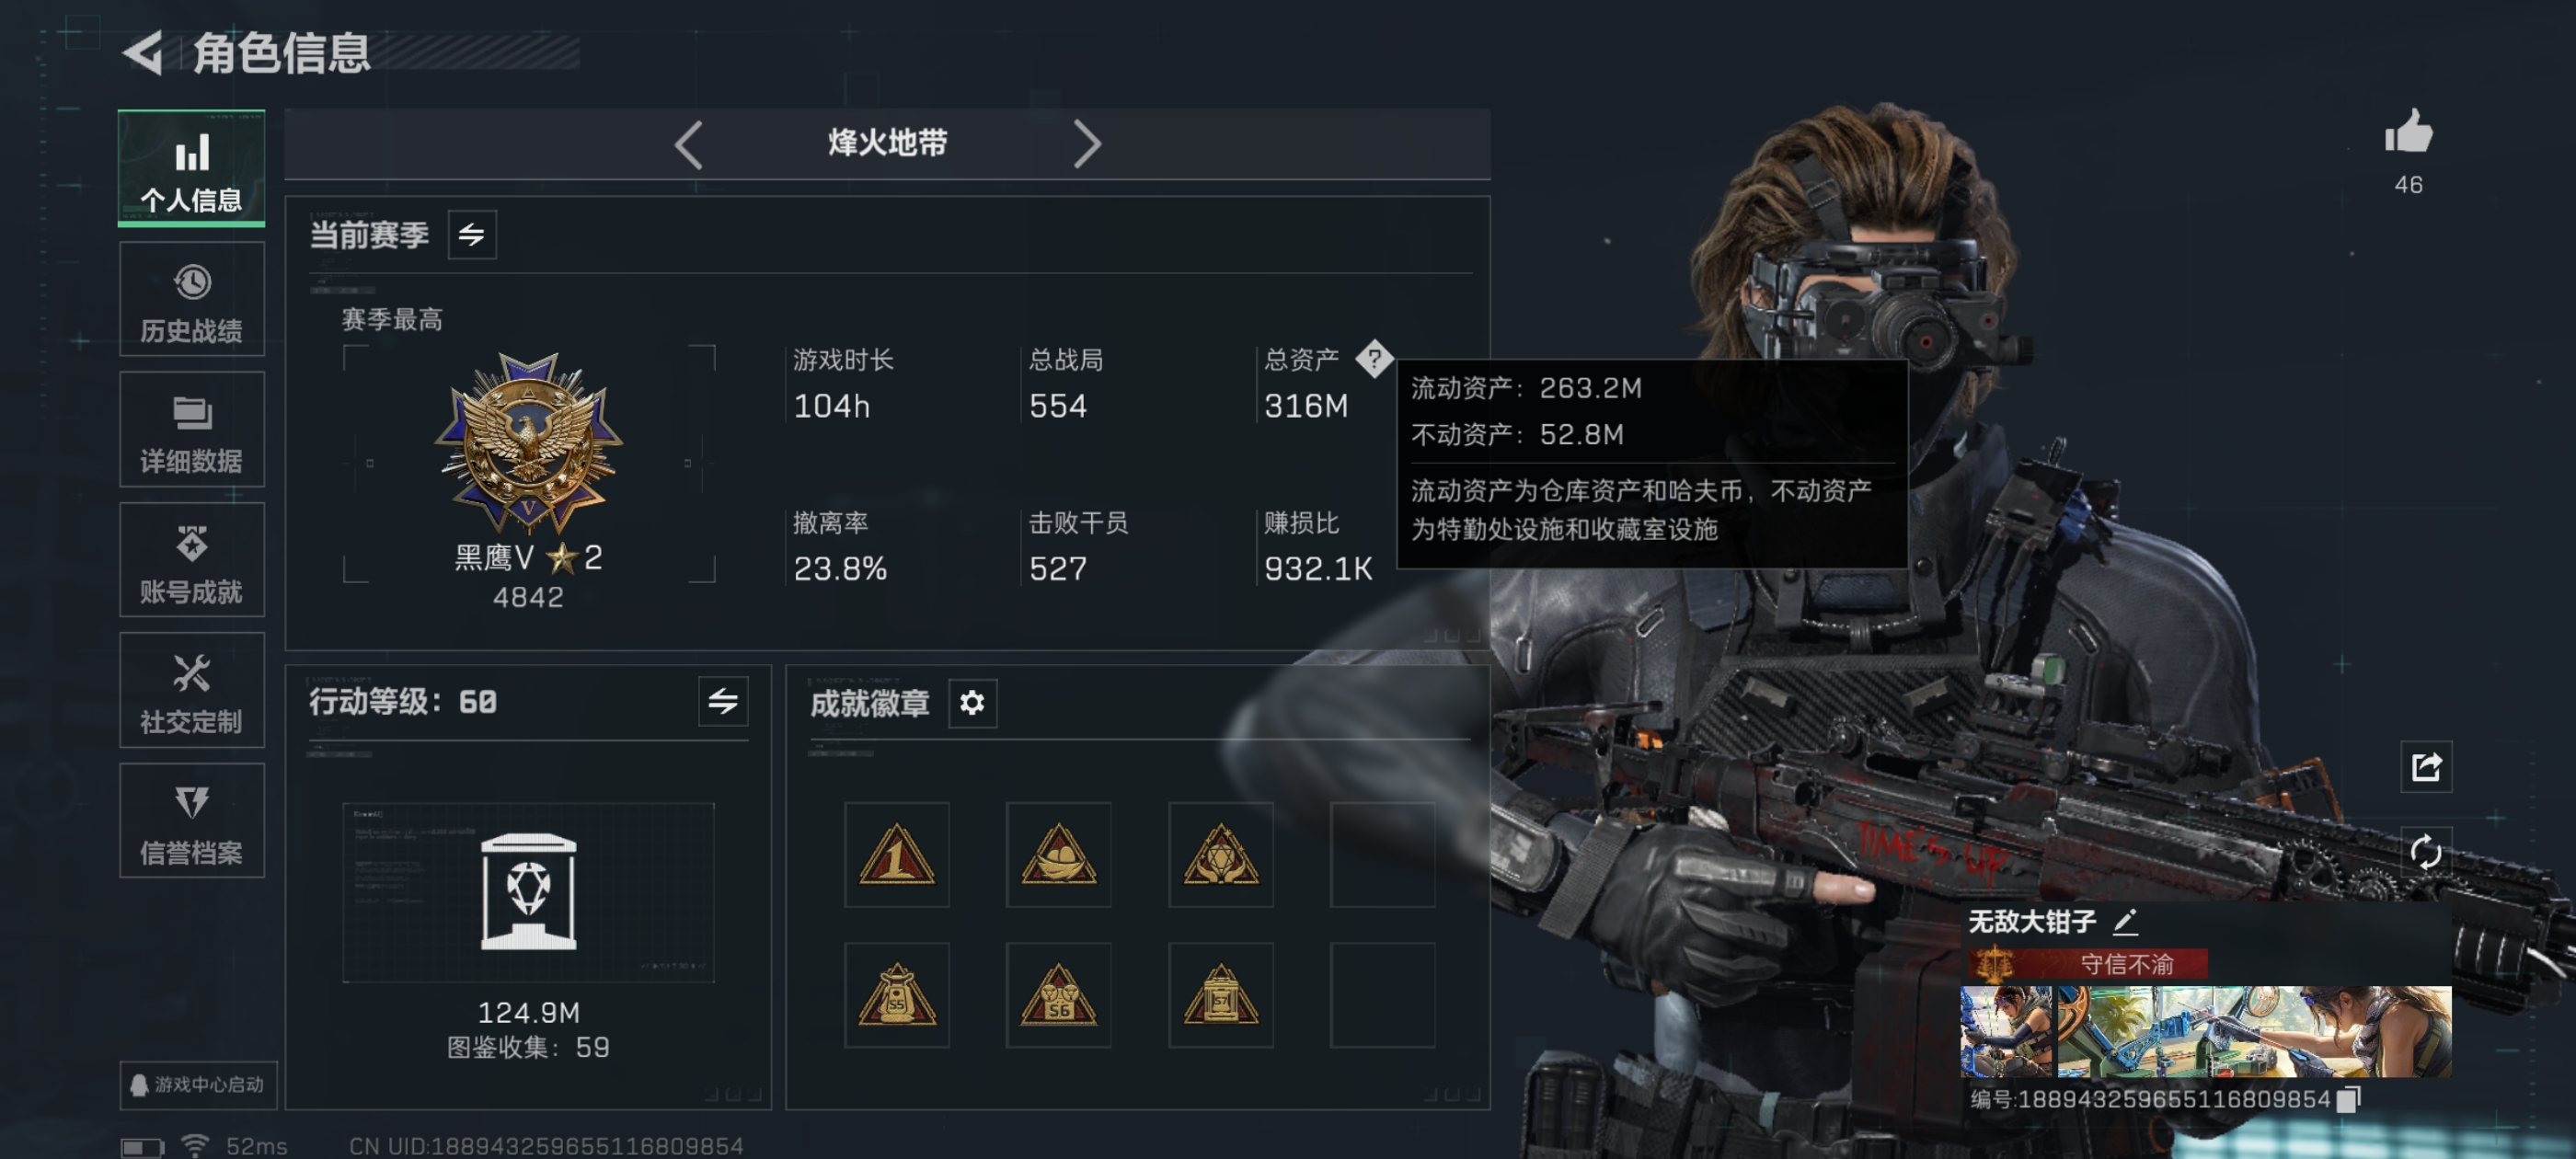Select the number 1 achievement badge

coord(896,854)
